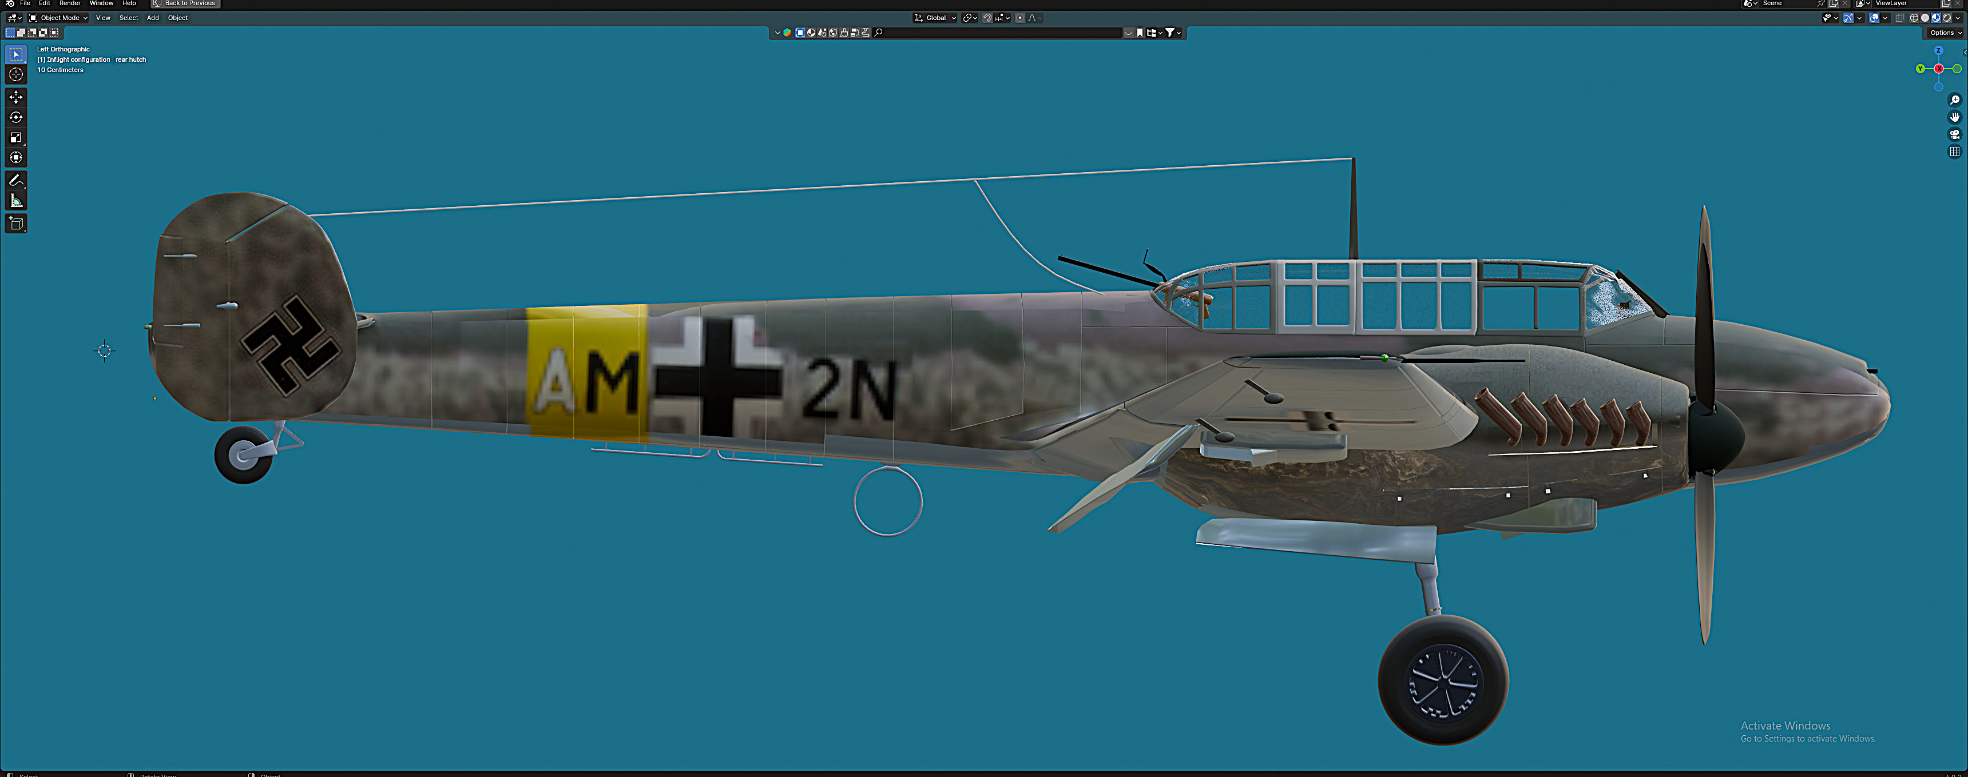Open the funnel filter dropdown

[1173, 33]
